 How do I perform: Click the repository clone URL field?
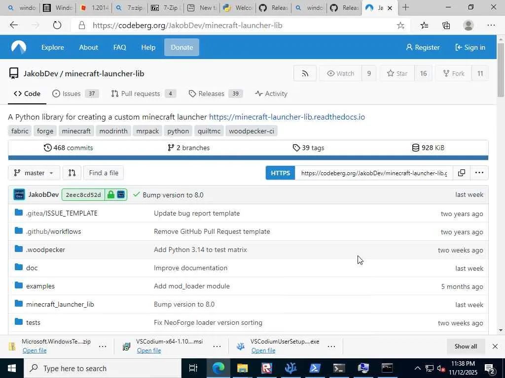coord(374,173)
